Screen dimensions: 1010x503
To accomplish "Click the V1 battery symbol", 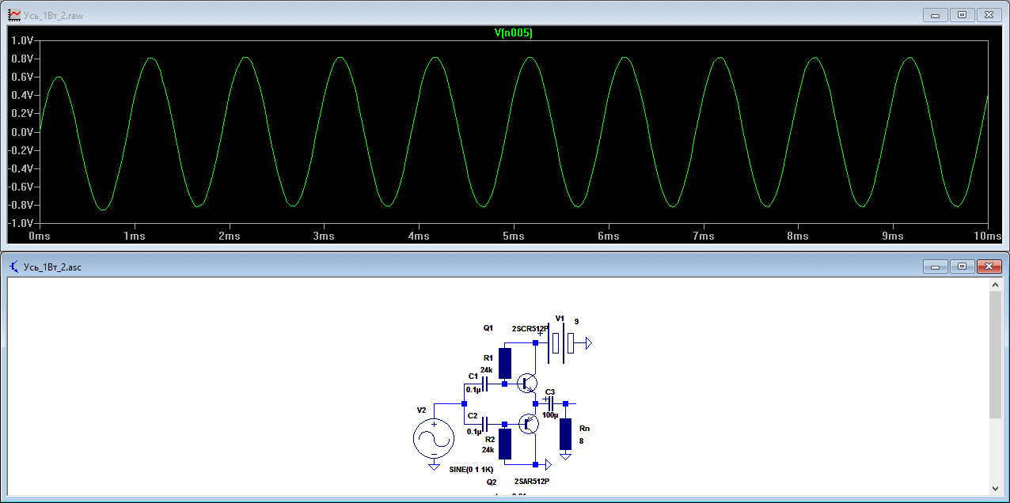I will pyautogui.click(x=563, y=343).
